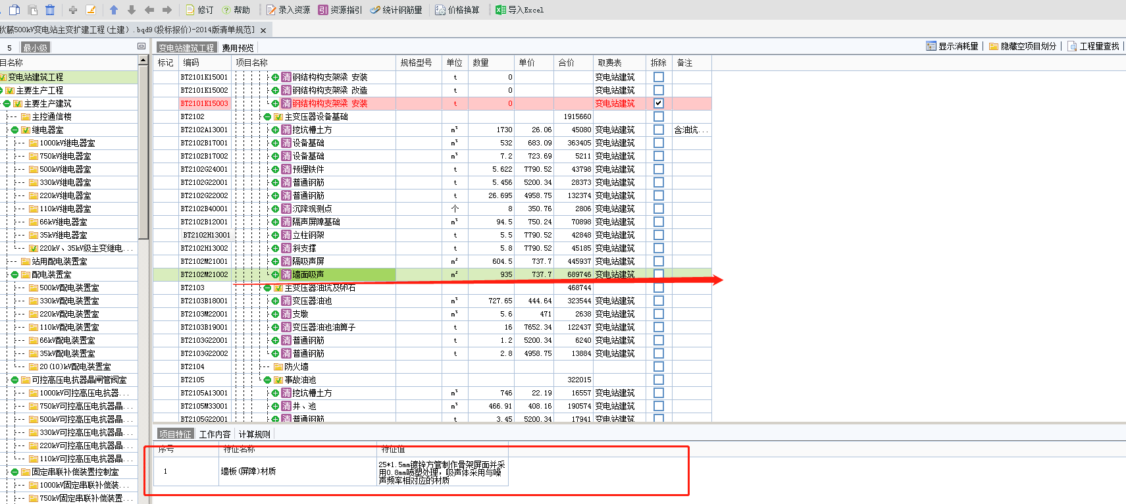Select 项目特征 tab
This screenshot has height=504, width=1126.
click(175, 434)
